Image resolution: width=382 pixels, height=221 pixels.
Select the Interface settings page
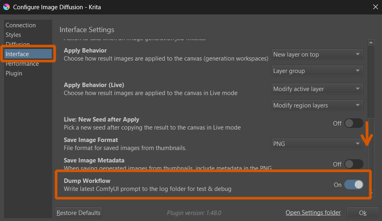point(28,54)
